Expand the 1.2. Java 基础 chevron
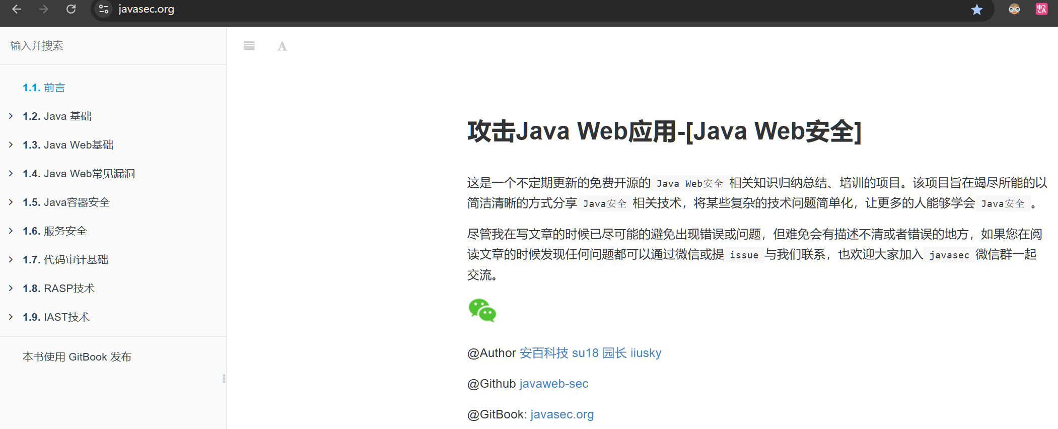 click(x=11, y=116)
